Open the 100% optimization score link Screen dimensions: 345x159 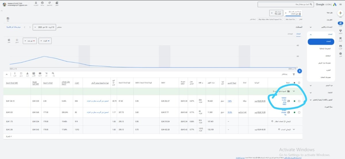pyautogui.click(x=229, y=101)
